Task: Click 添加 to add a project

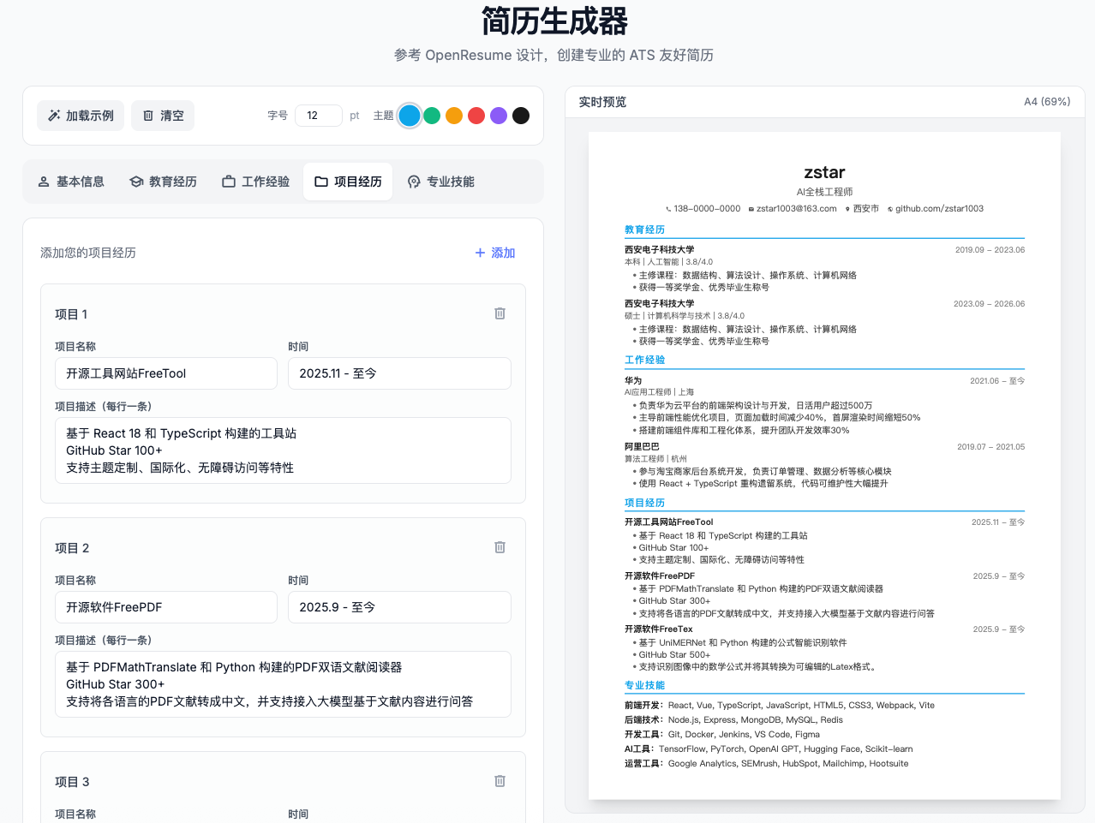Action: (495, 253)
